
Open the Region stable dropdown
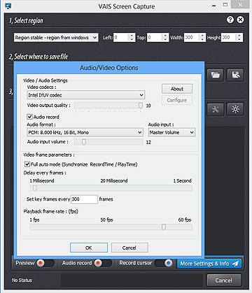(x=56, y=38)
